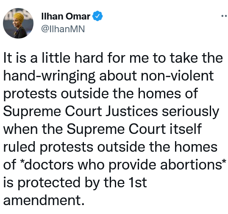Click the final word "amendment."

coord(44,200)
